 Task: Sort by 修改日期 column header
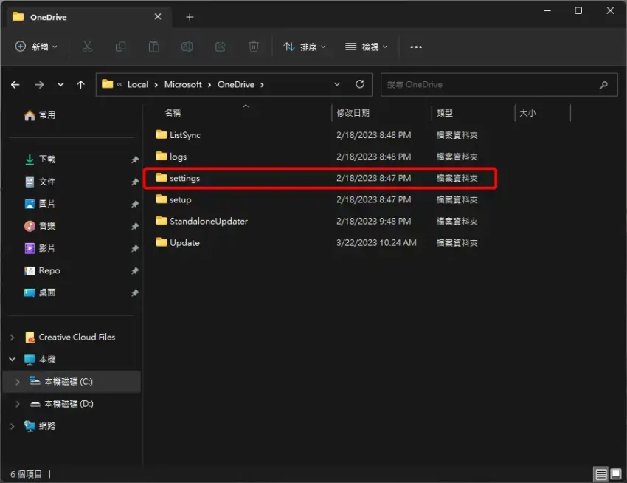click(x=353, y=113)
